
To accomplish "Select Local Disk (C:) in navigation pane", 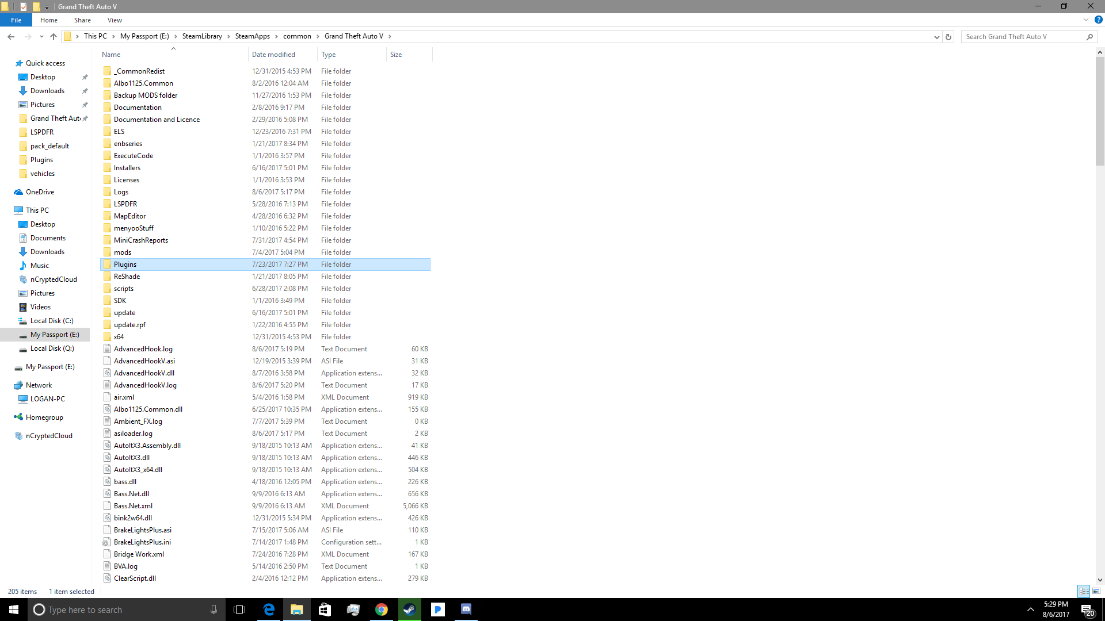I will point(52,321).
